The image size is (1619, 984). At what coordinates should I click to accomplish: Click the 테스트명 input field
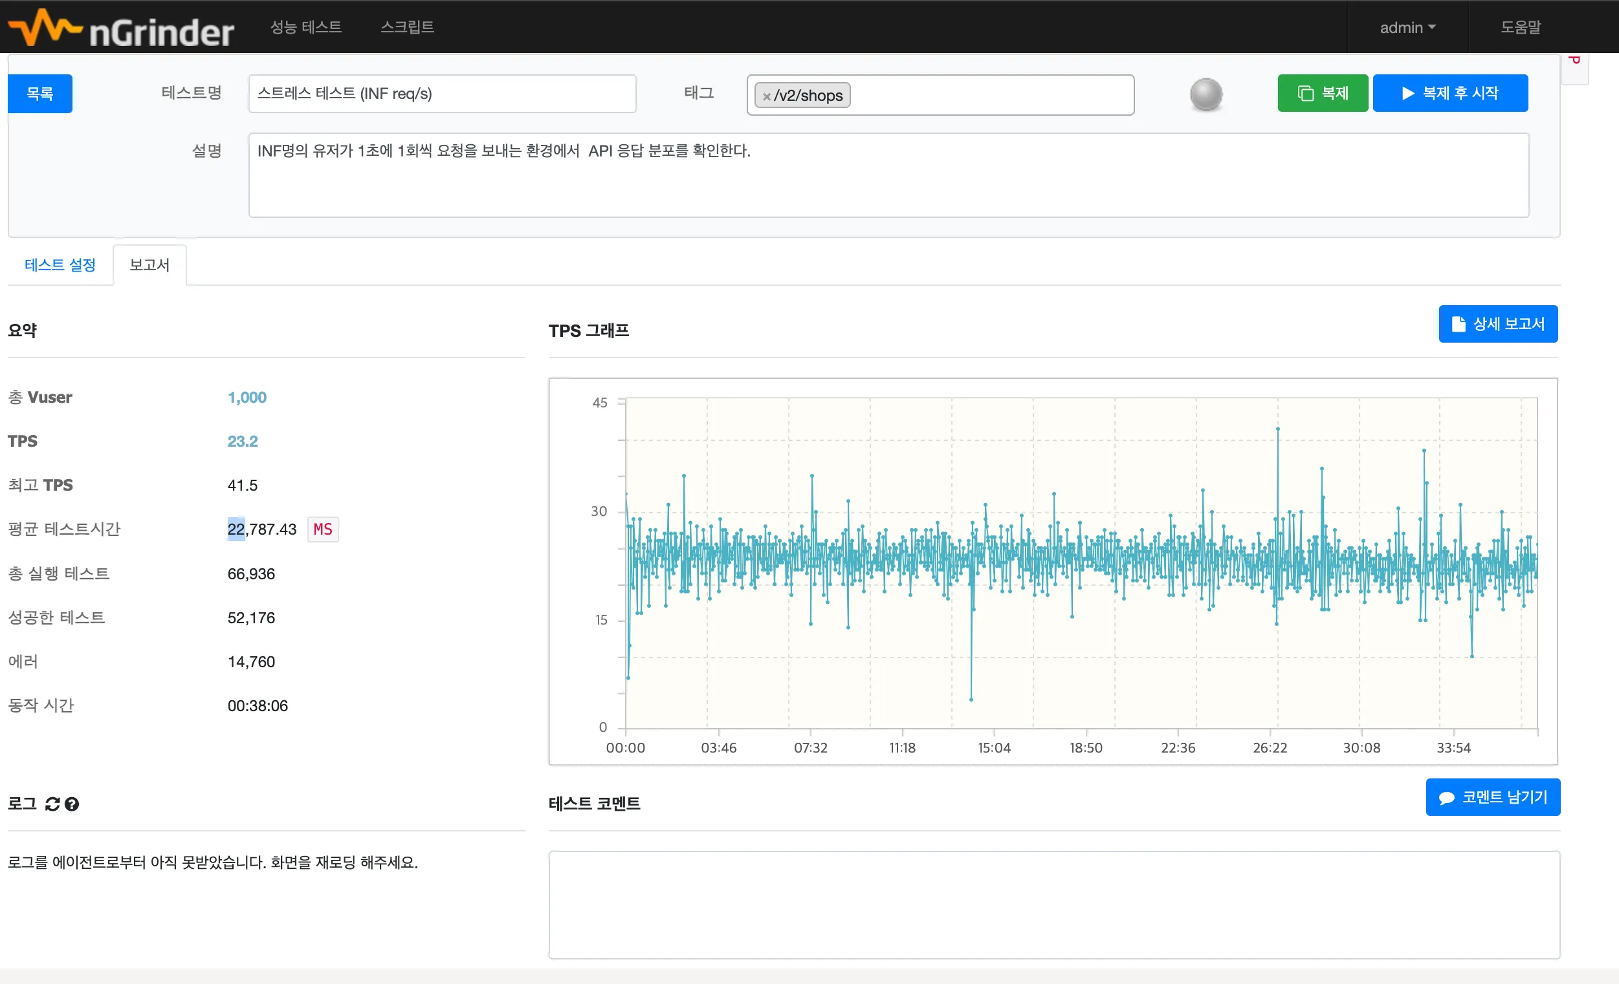point(441,94)
